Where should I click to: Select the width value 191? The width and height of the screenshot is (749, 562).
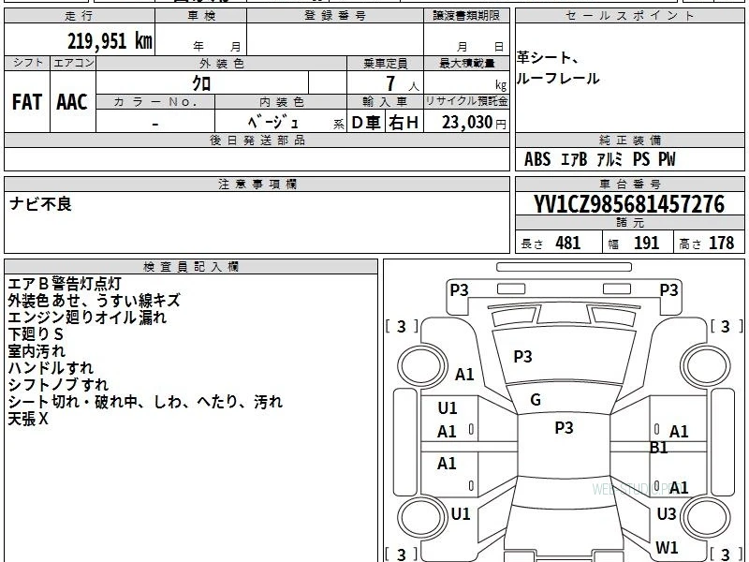click(x=646, y=244)
